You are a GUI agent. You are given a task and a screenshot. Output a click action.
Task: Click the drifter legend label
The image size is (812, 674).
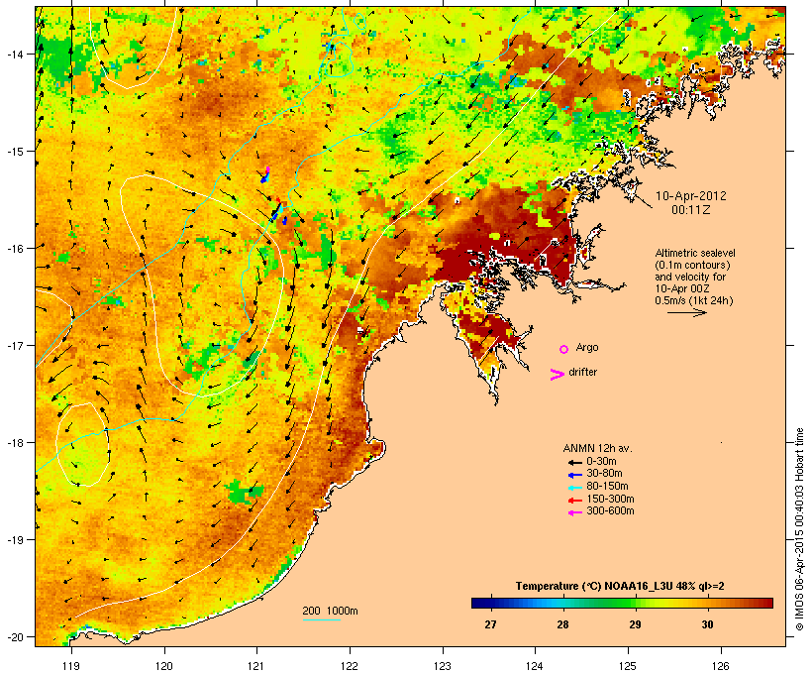coord(582,372)
